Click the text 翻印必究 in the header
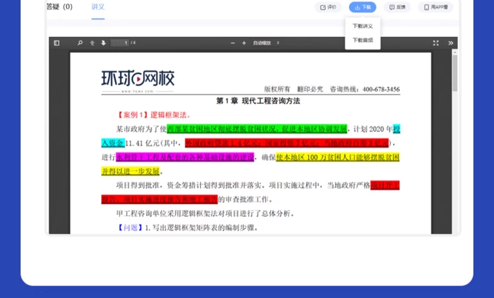 click(x=310, y=89)
